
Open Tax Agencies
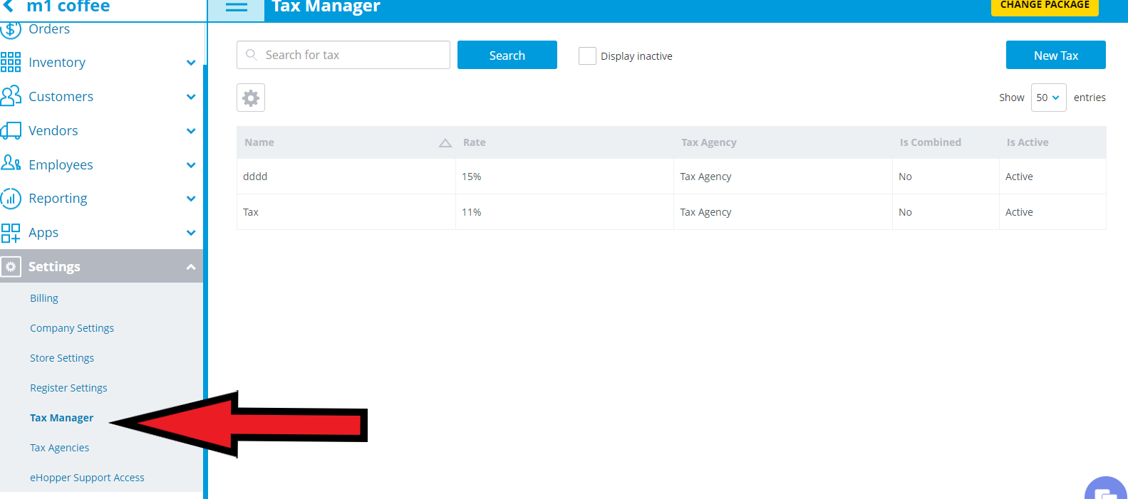coord(60,448)
